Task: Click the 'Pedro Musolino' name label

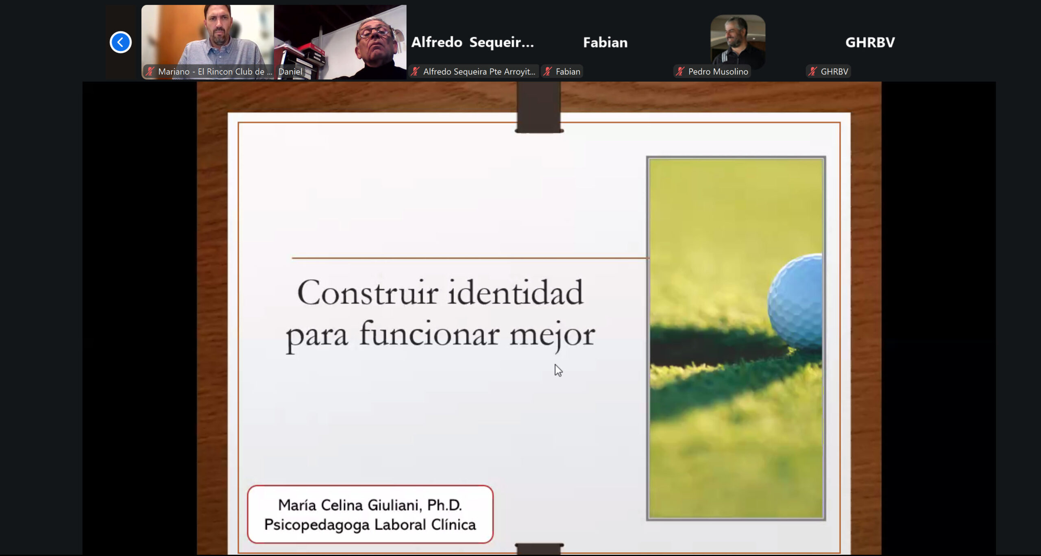Action: click(x=718, y=72)
